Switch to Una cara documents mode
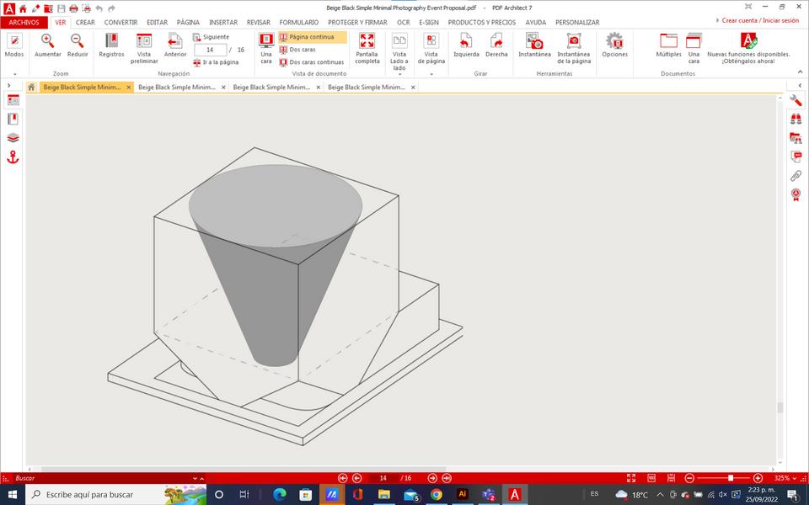 coord(694,49)
